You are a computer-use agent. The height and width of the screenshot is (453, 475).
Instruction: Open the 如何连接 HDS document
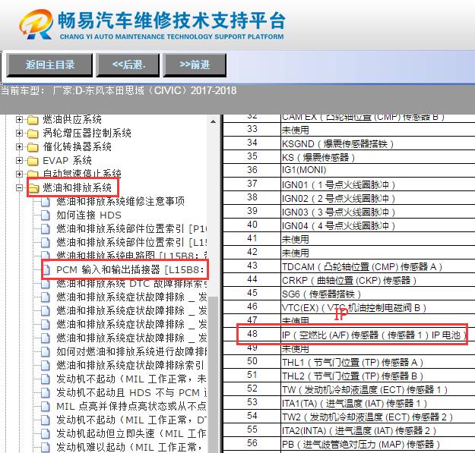pyautogui.click(x=89, y=215)
